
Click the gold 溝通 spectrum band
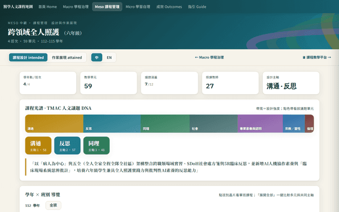(x=54, y=123)
